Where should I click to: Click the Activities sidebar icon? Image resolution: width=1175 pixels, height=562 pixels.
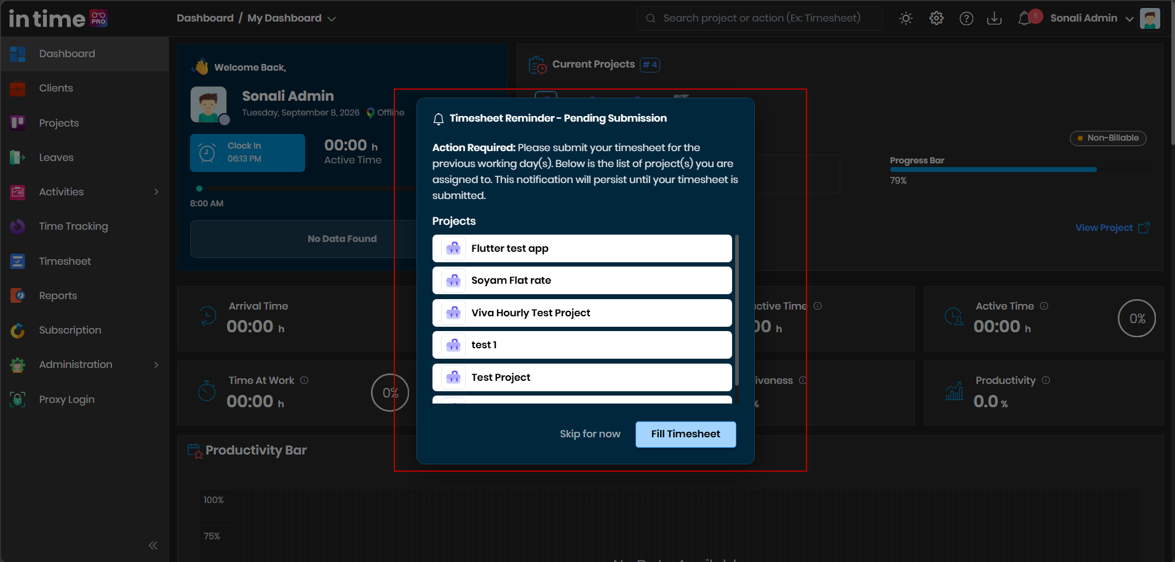[x=18, y=192]
